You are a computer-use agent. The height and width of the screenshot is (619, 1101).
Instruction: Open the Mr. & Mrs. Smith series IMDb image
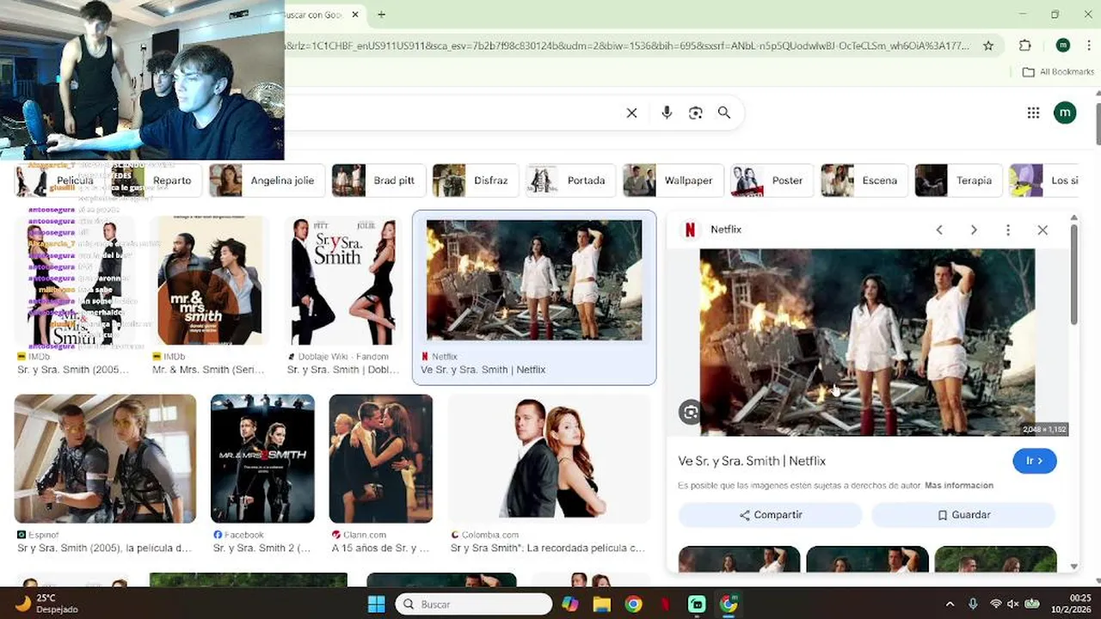[x=210, y=280]
